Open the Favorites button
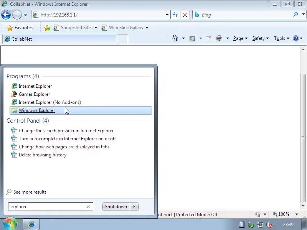307x230 pixels. (x=20, y=28)
